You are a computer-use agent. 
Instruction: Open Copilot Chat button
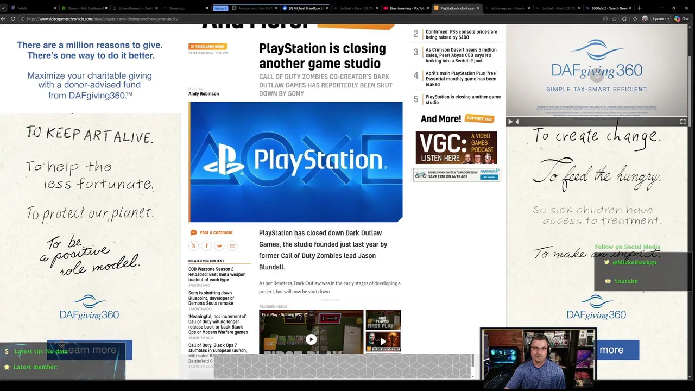tap(681, 18)
